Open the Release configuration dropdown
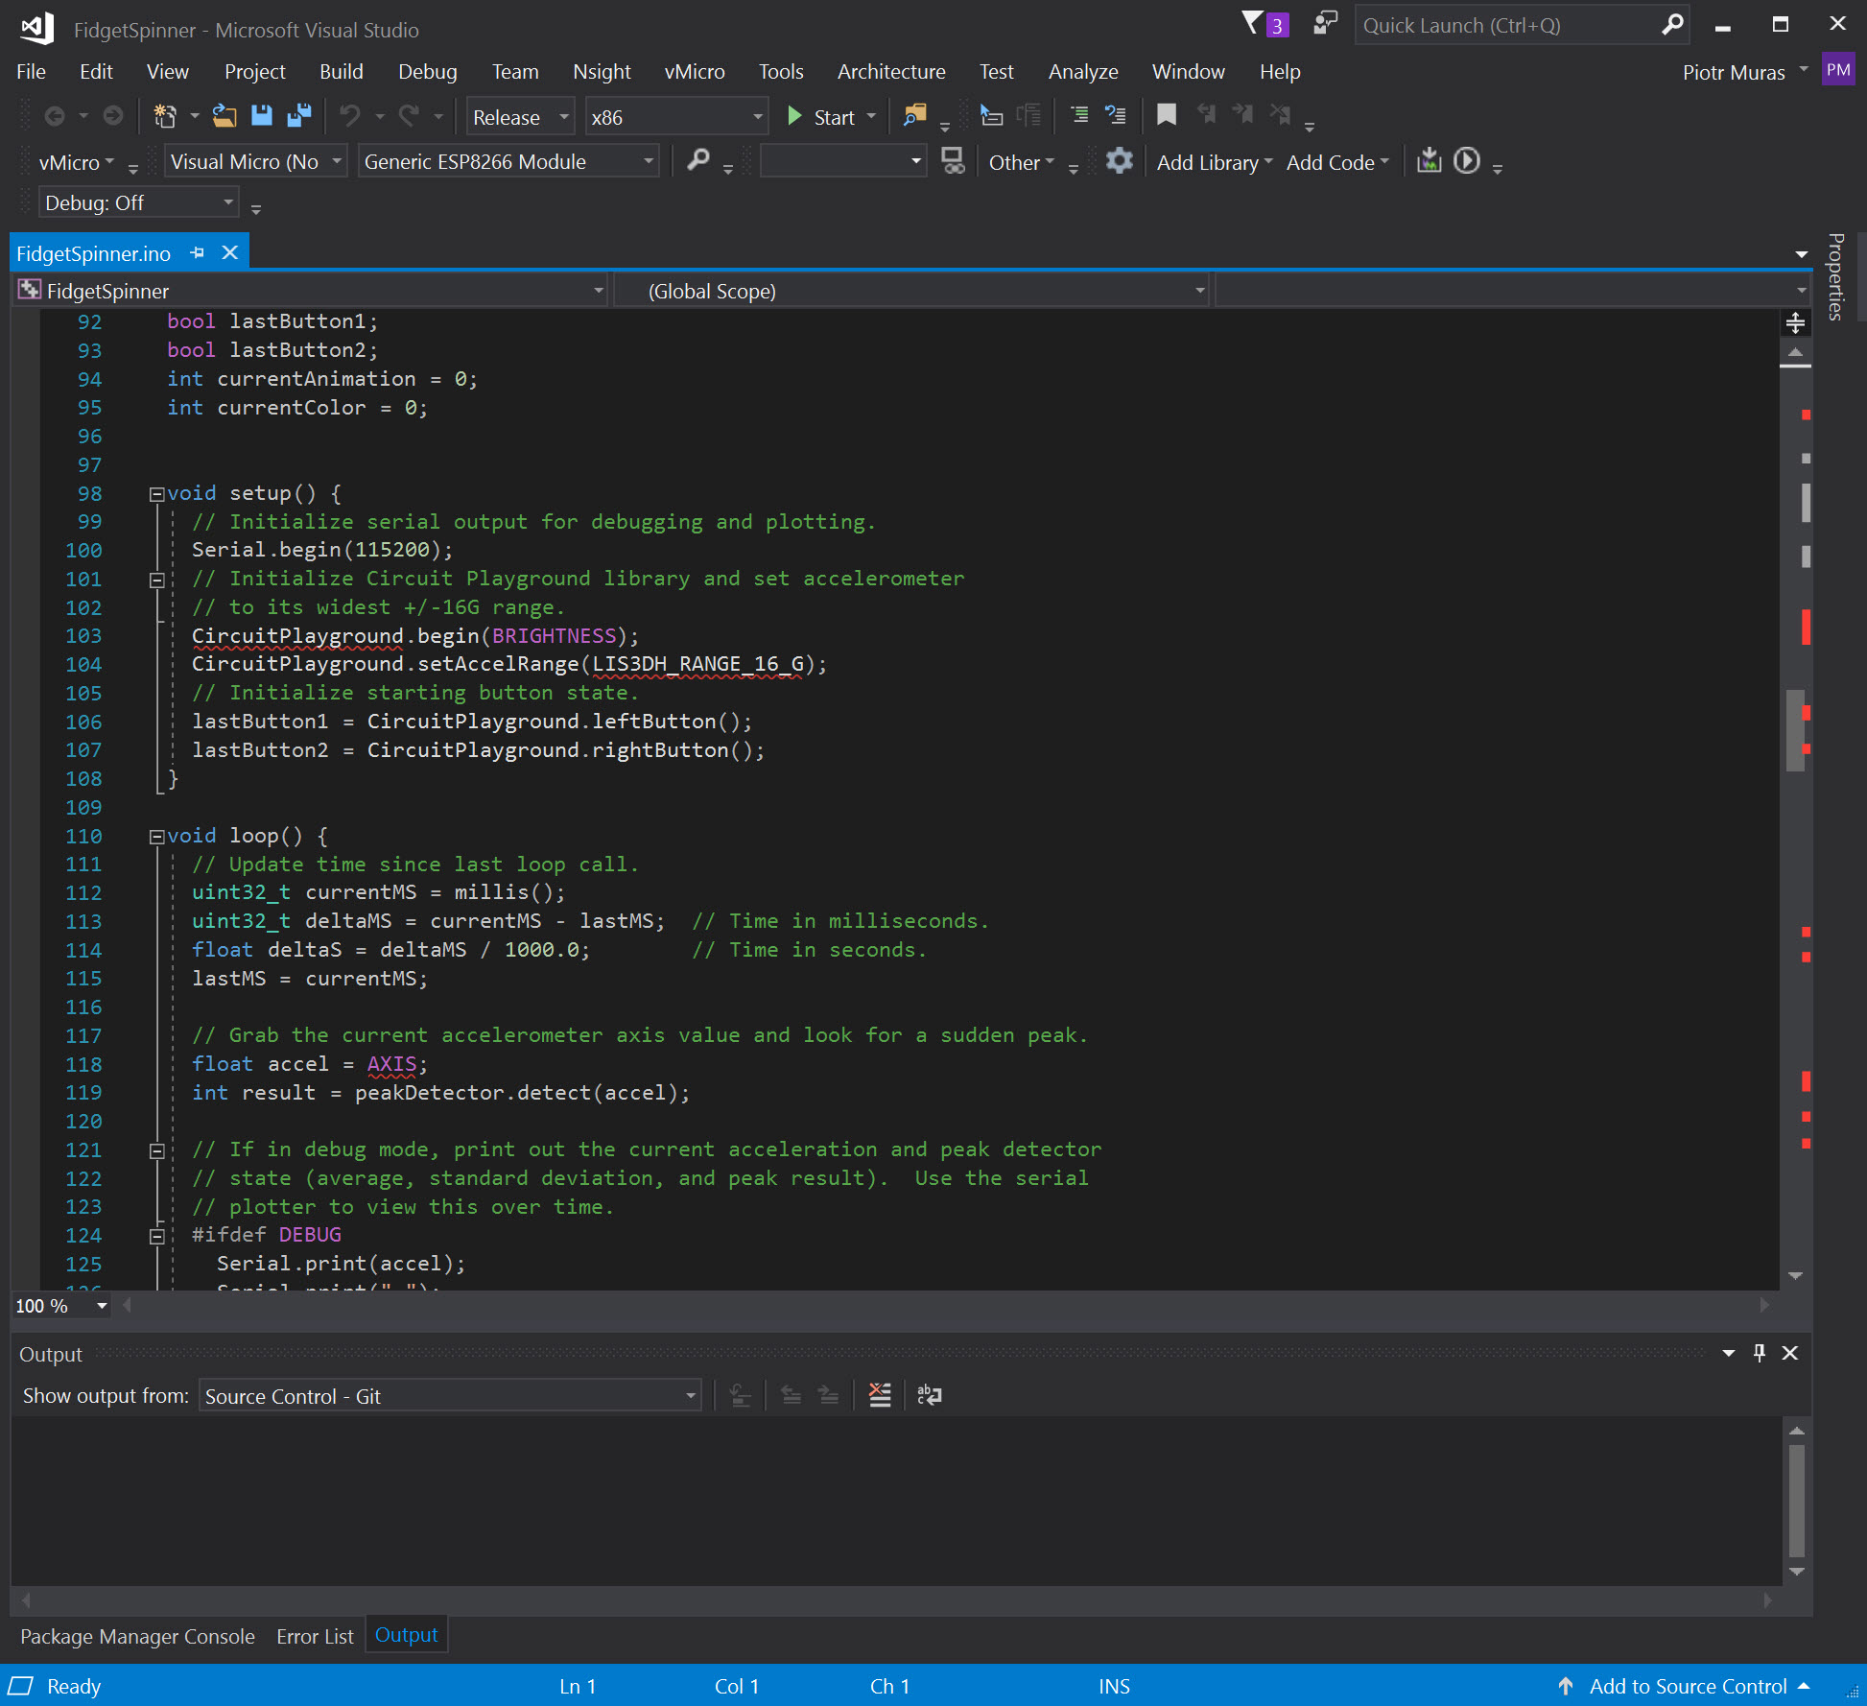The image size is (1867, 1706). tap(518, 116)
